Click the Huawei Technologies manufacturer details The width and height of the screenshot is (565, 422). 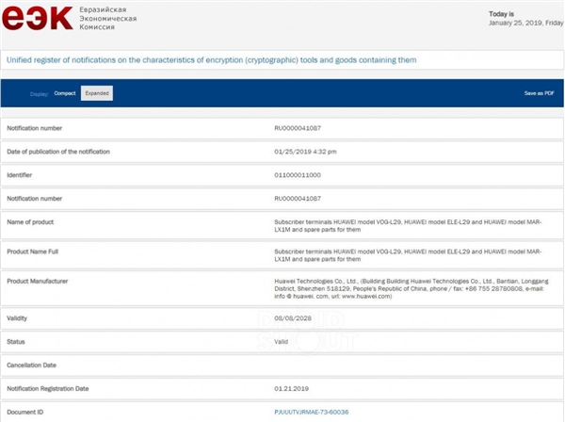412,288
